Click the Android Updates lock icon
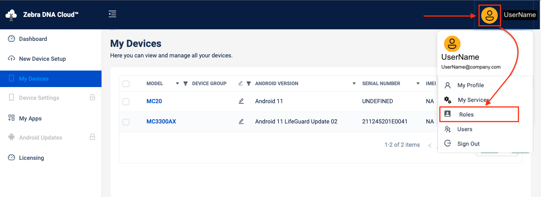The width and height of the screenshot is (541, 197). 92,137
